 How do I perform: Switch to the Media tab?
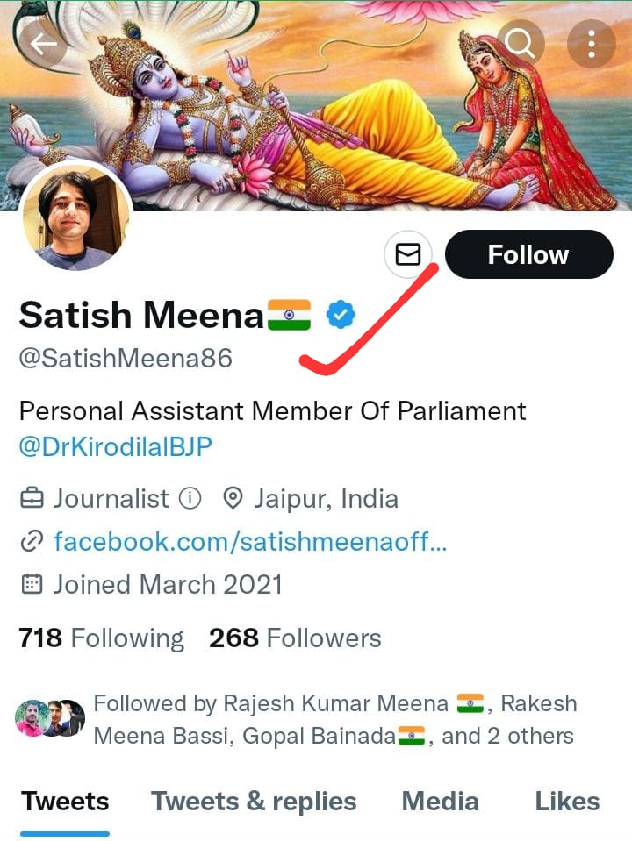point(441,802)
